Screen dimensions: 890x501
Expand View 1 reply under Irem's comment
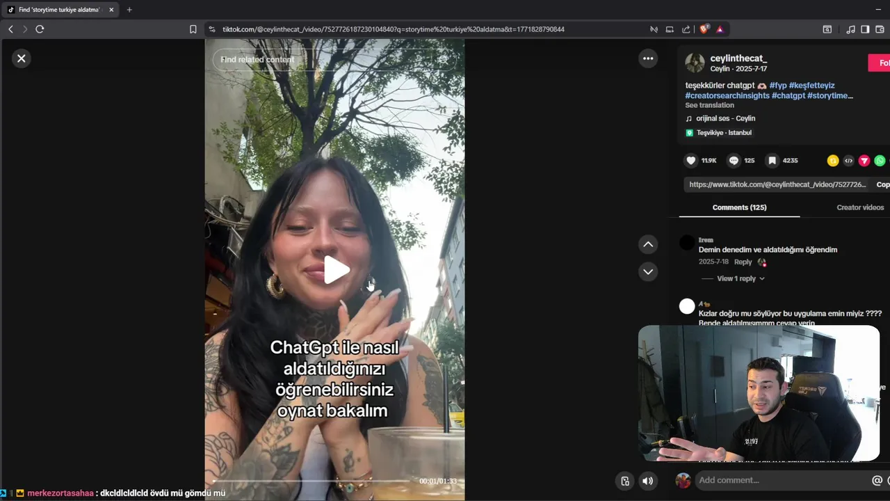741,278
